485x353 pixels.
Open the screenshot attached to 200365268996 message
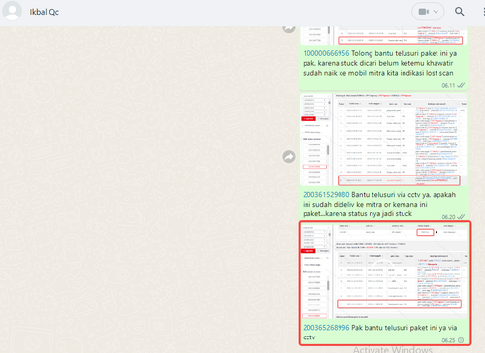(x=384, y=271)
